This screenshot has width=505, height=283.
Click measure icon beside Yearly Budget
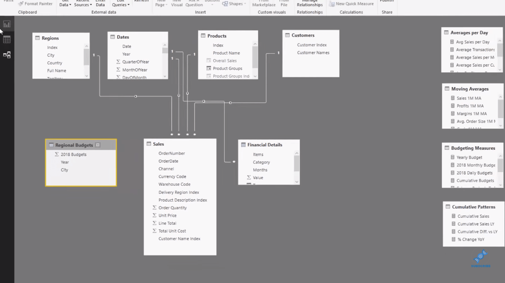click(453, 157)
